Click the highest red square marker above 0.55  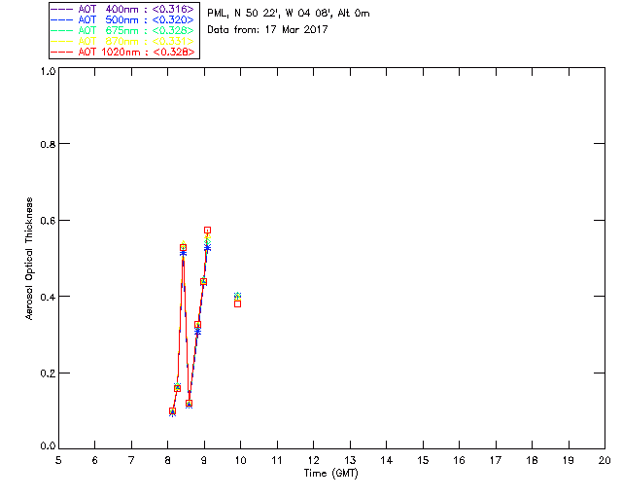pos(207,230)
